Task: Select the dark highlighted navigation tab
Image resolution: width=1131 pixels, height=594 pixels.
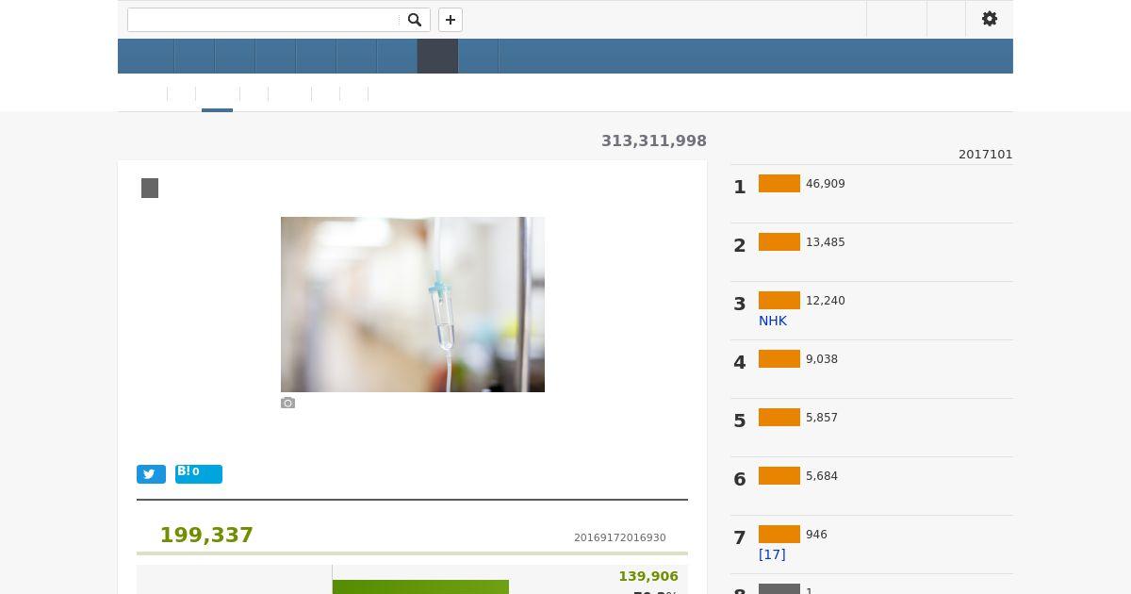Action: (437, 57)
